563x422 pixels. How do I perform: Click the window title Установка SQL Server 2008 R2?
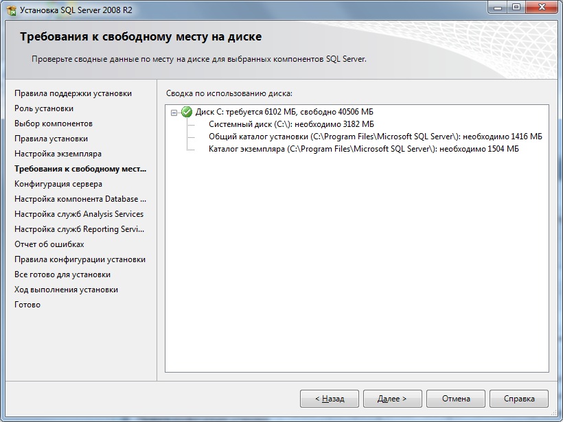(x=76, y=10)
